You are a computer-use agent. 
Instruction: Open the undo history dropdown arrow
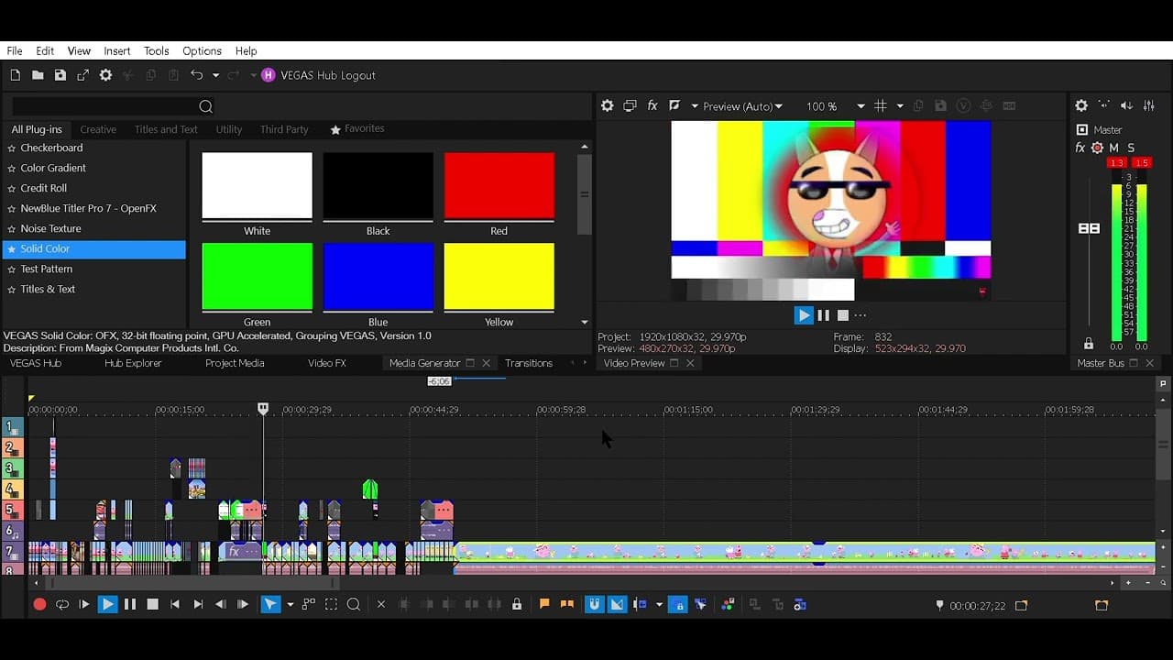(215, 75)
